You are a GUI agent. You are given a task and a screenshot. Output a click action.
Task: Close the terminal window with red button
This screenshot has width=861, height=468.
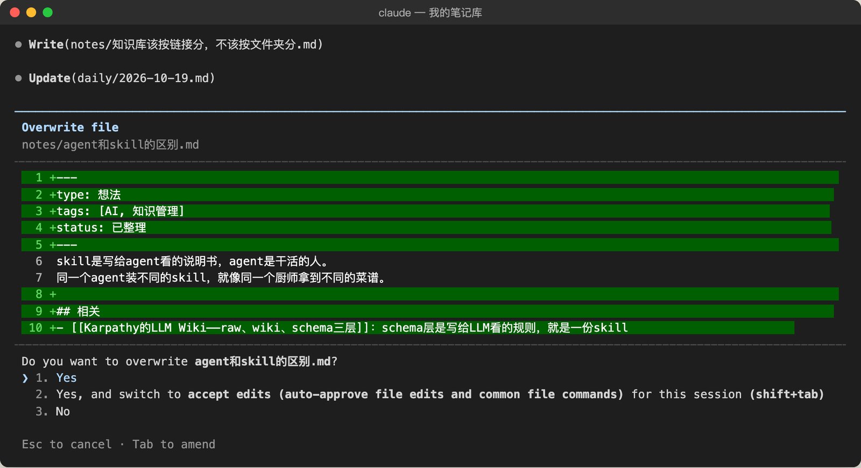click(x=15, y=12)
